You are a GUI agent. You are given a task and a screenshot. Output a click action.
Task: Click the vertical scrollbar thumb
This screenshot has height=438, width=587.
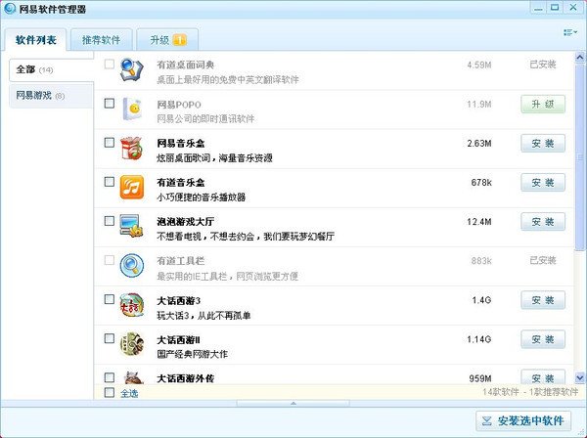[x=579, y=156]
